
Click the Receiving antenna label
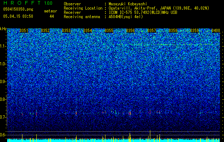pyautogui.click(x=82, y=17)
